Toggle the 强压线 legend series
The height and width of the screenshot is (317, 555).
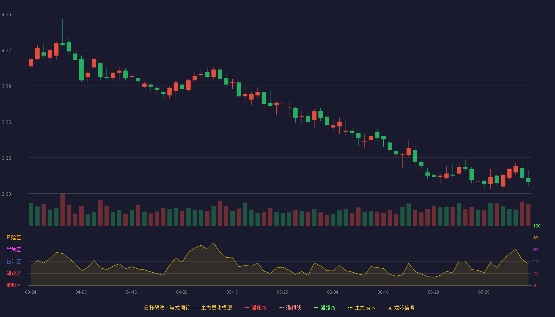point(259,307)
